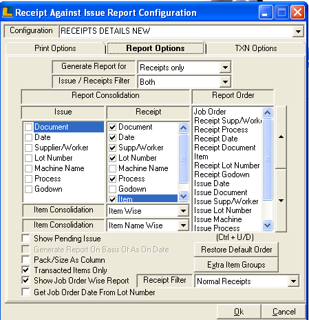The width and height of the screenshot is (309, 320).
Task: Select Issue Process in Report Order list
Action: pos(227,228)
